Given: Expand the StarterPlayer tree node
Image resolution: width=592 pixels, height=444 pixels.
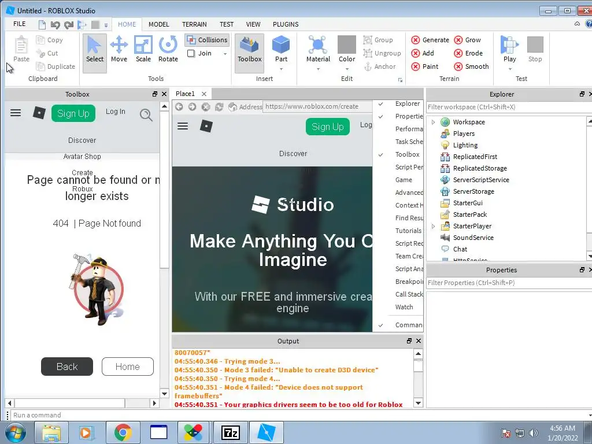Looking at the screenshot, I should [x=433, y=226].
